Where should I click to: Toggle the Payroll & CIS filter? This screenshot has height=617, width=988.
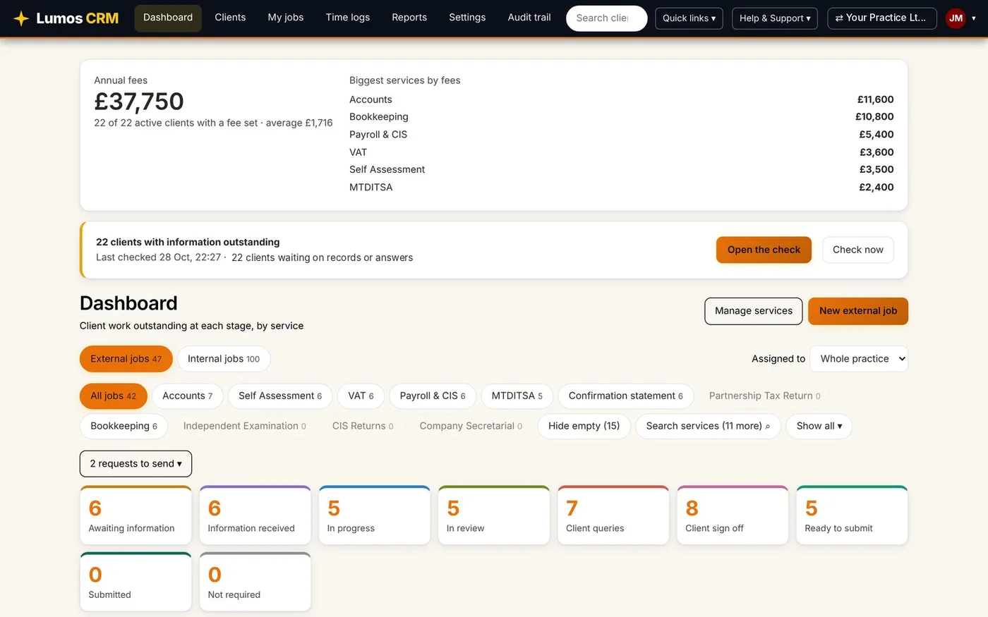[433, 396]
